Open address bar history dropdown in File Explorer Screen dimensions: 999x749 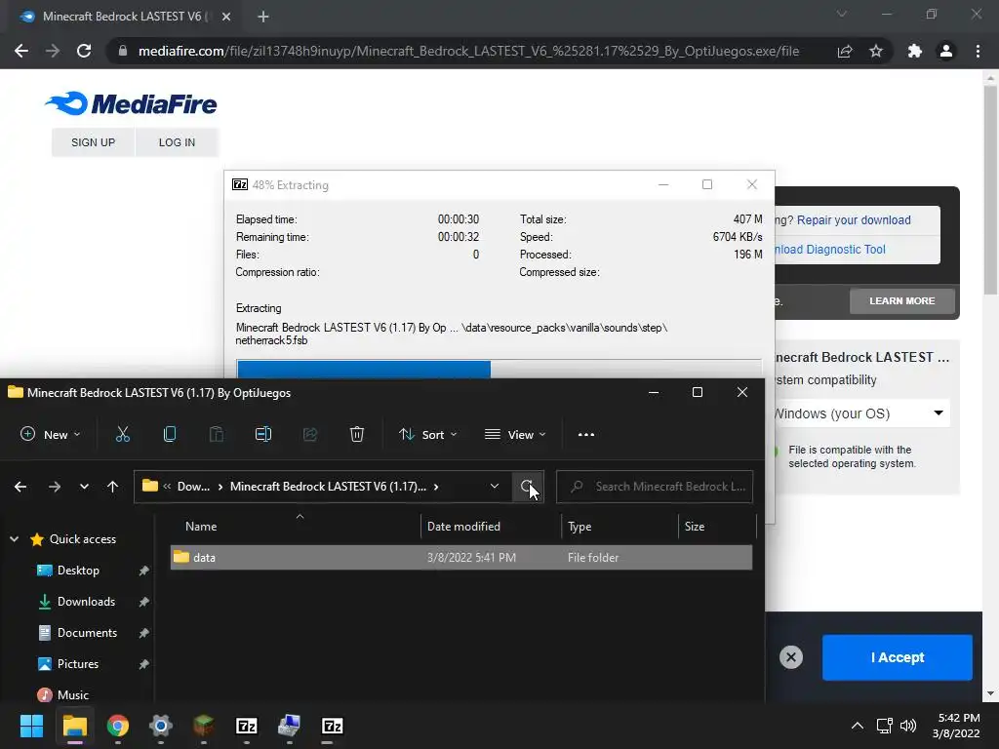pyautogui.click(x=495, y=487)
